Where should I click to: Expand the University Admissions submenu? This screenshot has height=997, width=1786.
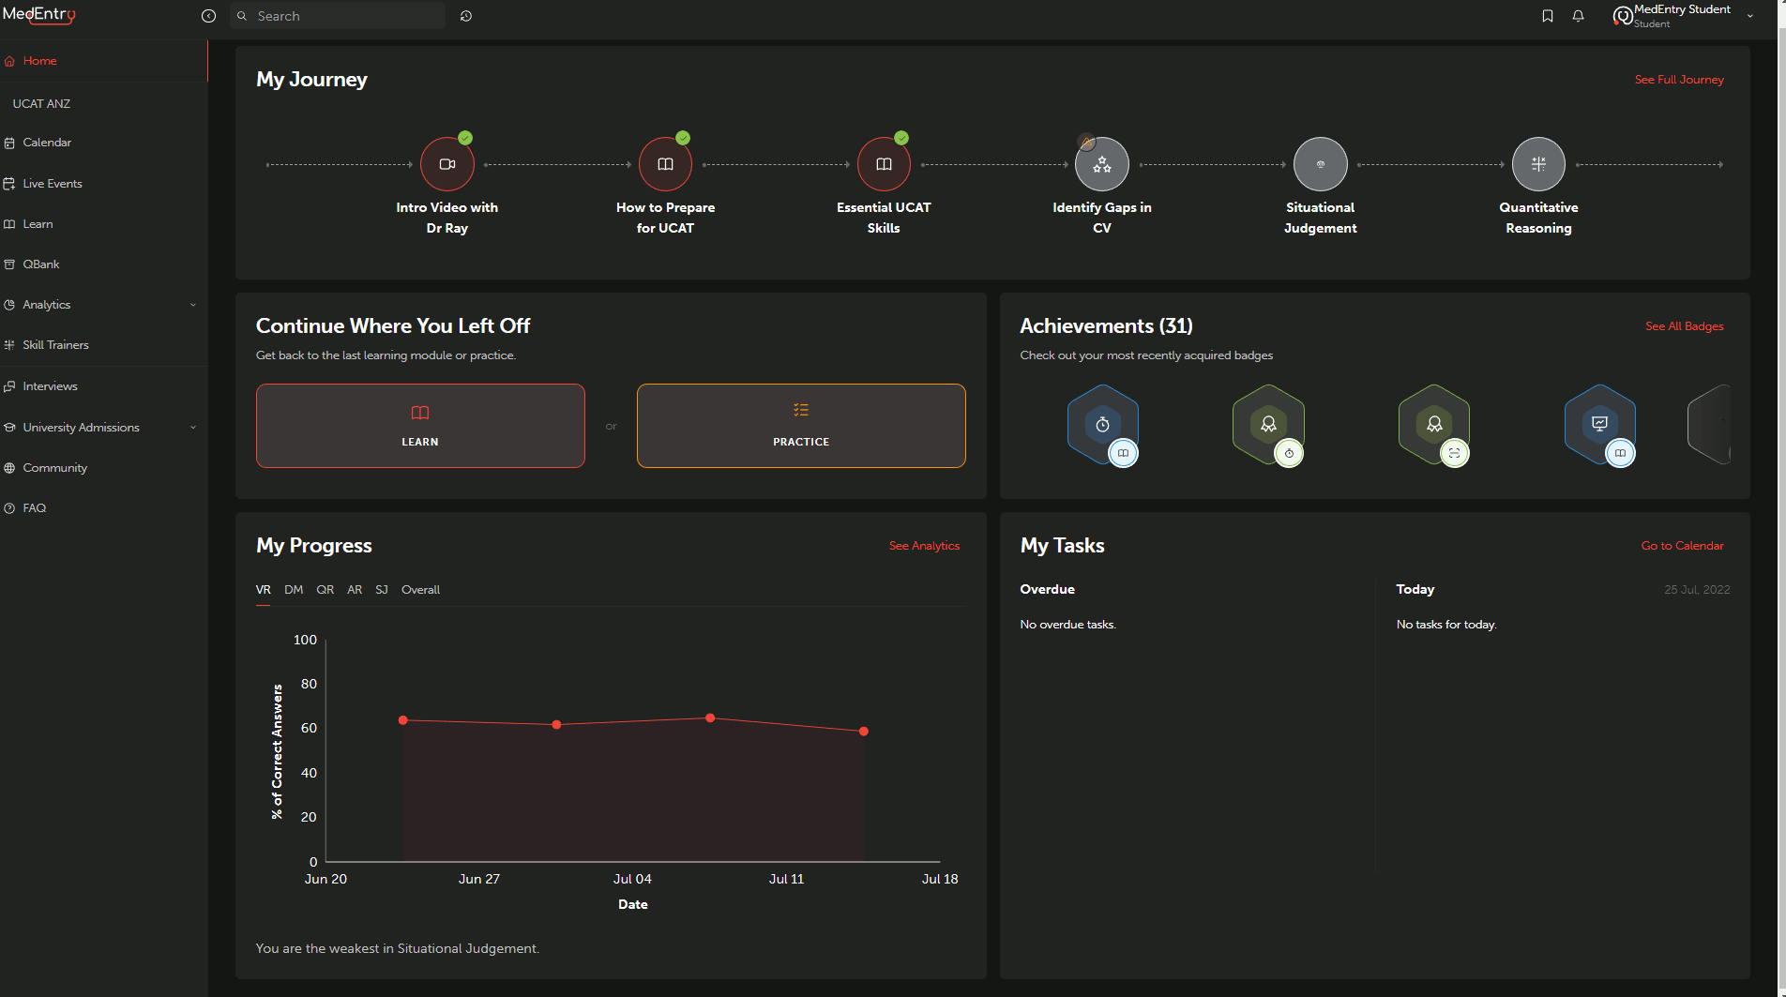(193, 428)
